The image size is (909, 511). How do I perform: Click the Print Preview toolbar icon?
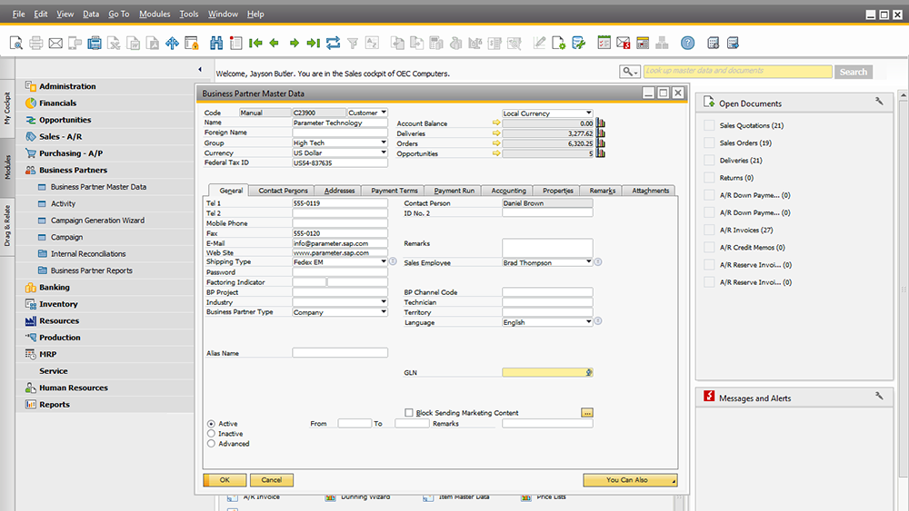(x=16, y=43)
